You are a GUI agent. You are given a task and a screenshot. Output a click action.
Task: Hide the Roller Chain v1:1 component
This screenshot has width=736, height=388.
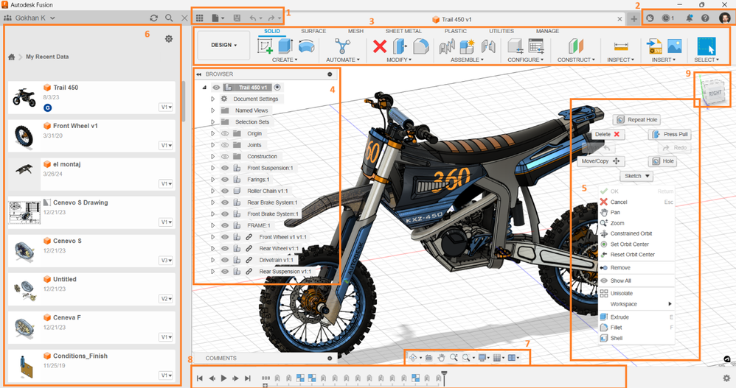[x=225, y=191]
